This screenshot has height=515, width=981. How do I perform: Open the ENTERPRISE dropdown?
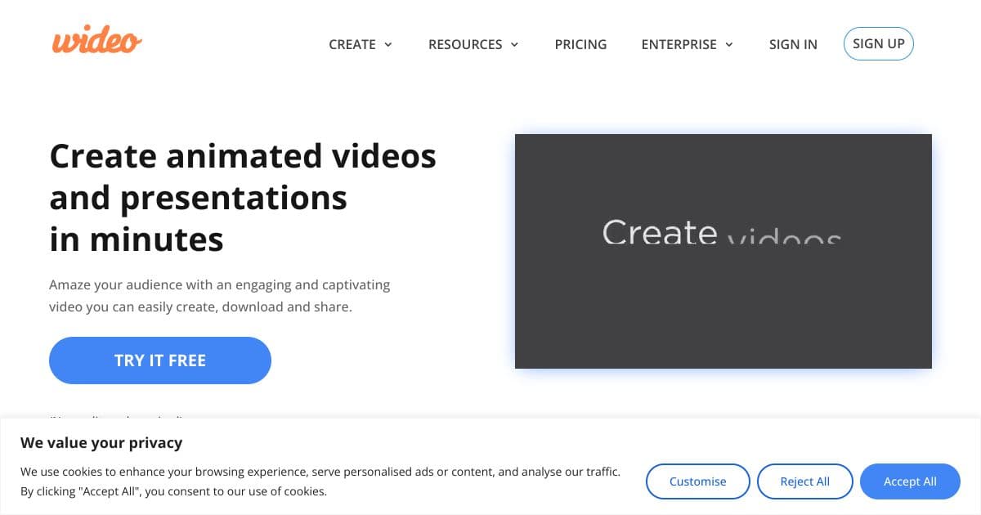click(679, 44)
